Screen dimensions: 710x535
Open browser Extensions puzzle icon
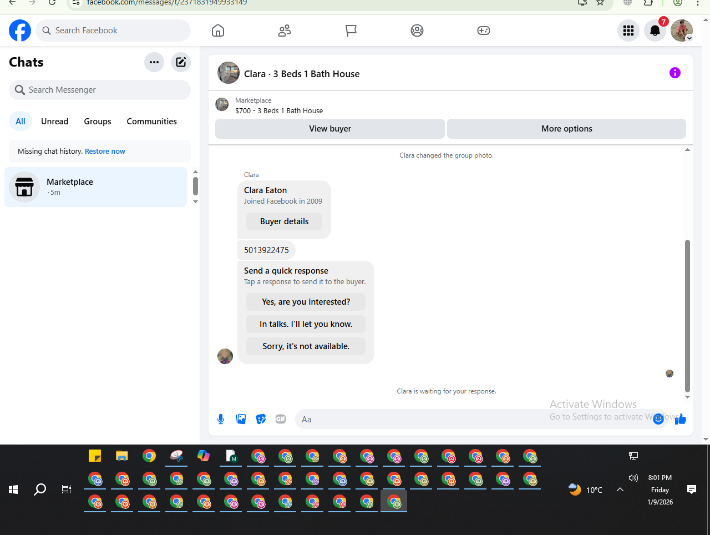(x=648, y=2)
